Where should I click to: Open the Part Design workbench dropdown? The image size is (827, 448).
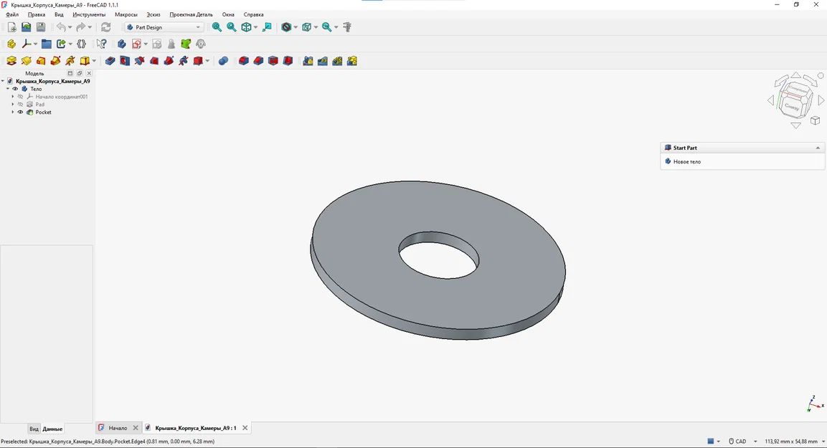[164, 27]
